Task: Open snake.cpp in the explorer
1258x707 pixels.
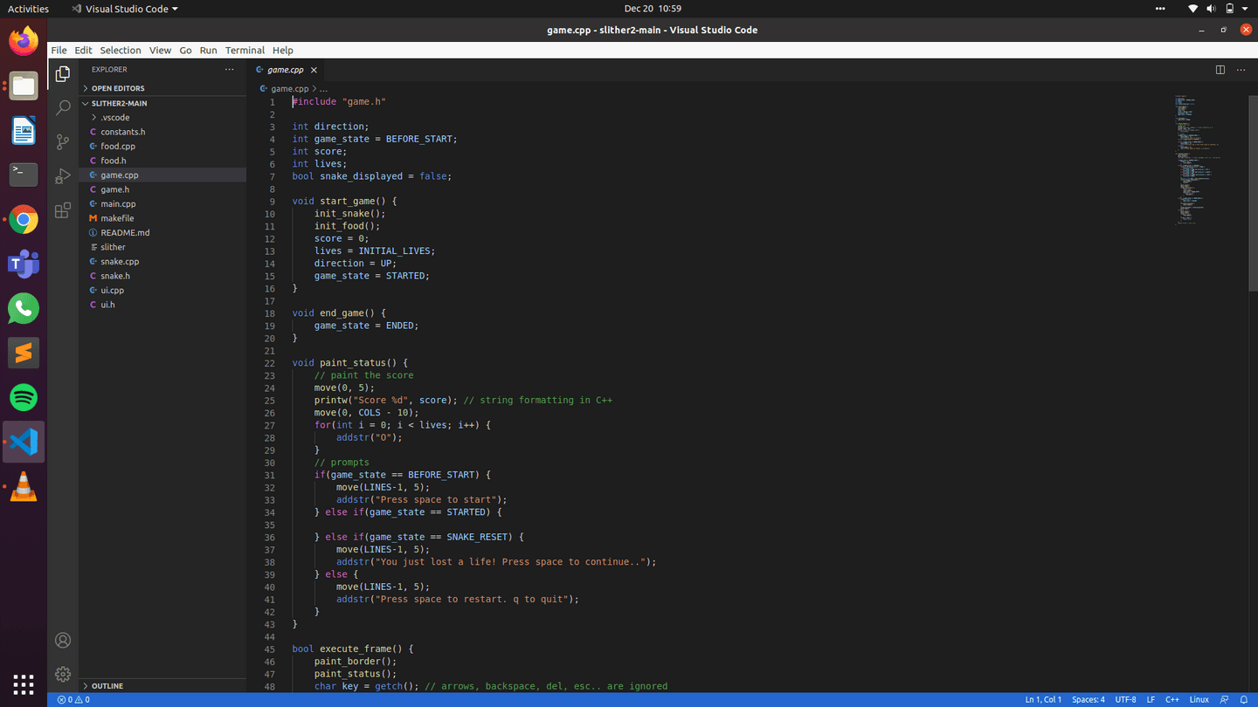Action: 162,261
